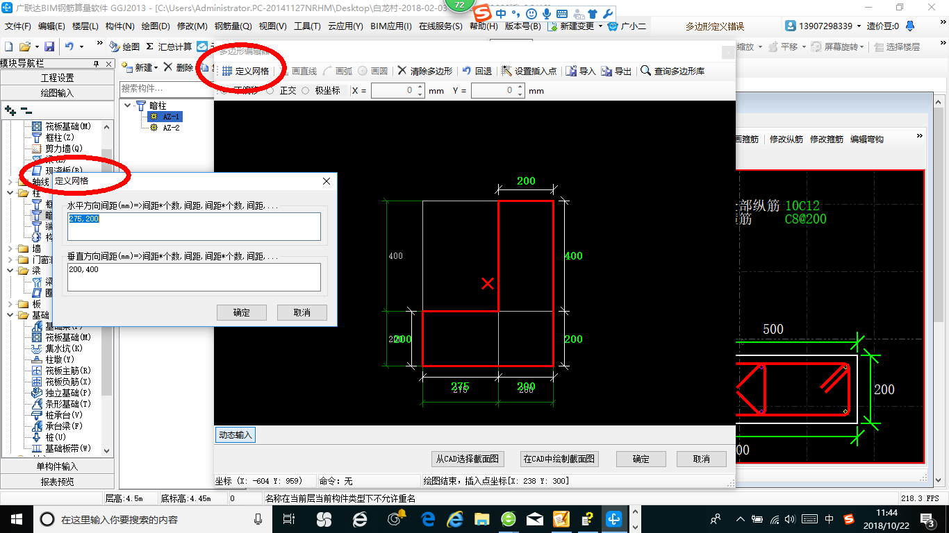The width and height of the screenshot is (949, 533).
Task: Open 报表预览 navigation section
Action: click(57, 481)
